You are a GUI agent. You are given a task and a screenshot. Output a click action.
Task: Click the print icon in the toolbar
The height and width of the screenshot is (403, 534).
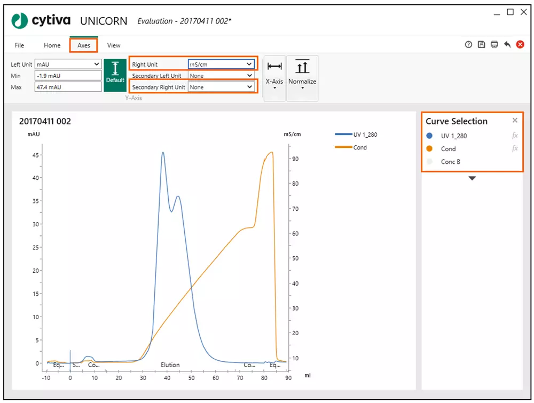pyautogui.click(x=494, y=45)
